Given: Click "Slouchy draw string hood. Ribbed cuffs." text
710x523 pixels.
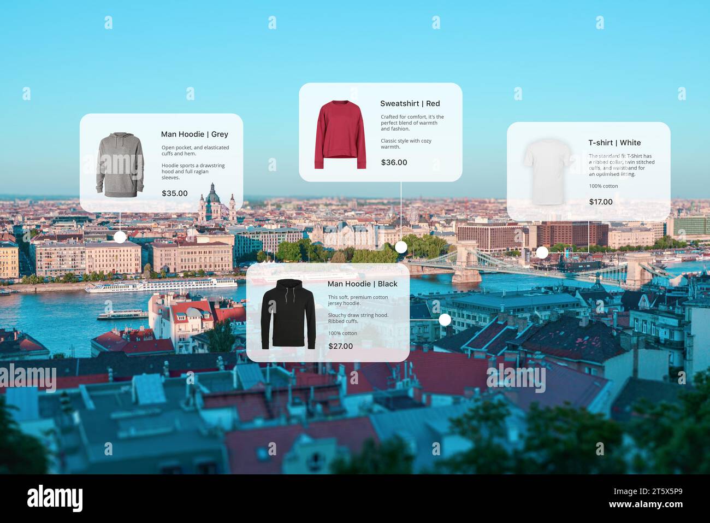Looking at the screenshot, I should [x=358, y=318].
